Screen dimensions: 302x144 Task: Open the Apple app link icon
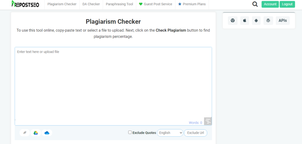pos(244,21)
